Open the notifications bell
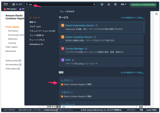This screenshot has width=160, height=113. 109,4
